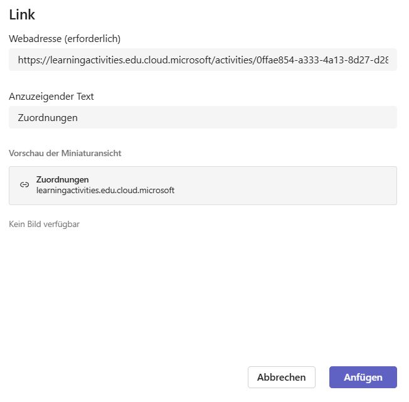Click the 'Webadresse (erforderlich)' label
The image size is (409, 402).
pyautogui.click(x=65, y=39)
